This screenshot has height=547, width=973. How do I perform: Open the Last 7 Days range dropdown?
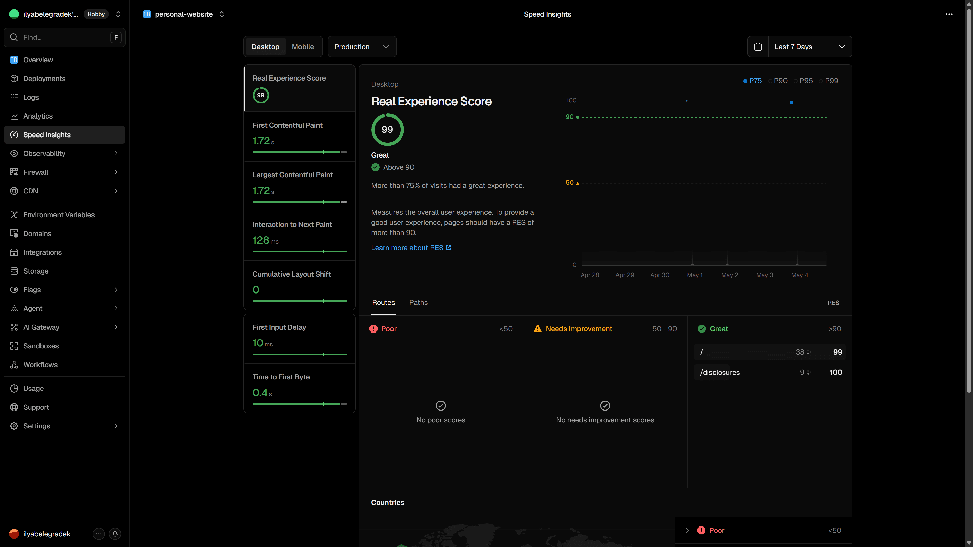pyautogui.click(x=810, y=46)
